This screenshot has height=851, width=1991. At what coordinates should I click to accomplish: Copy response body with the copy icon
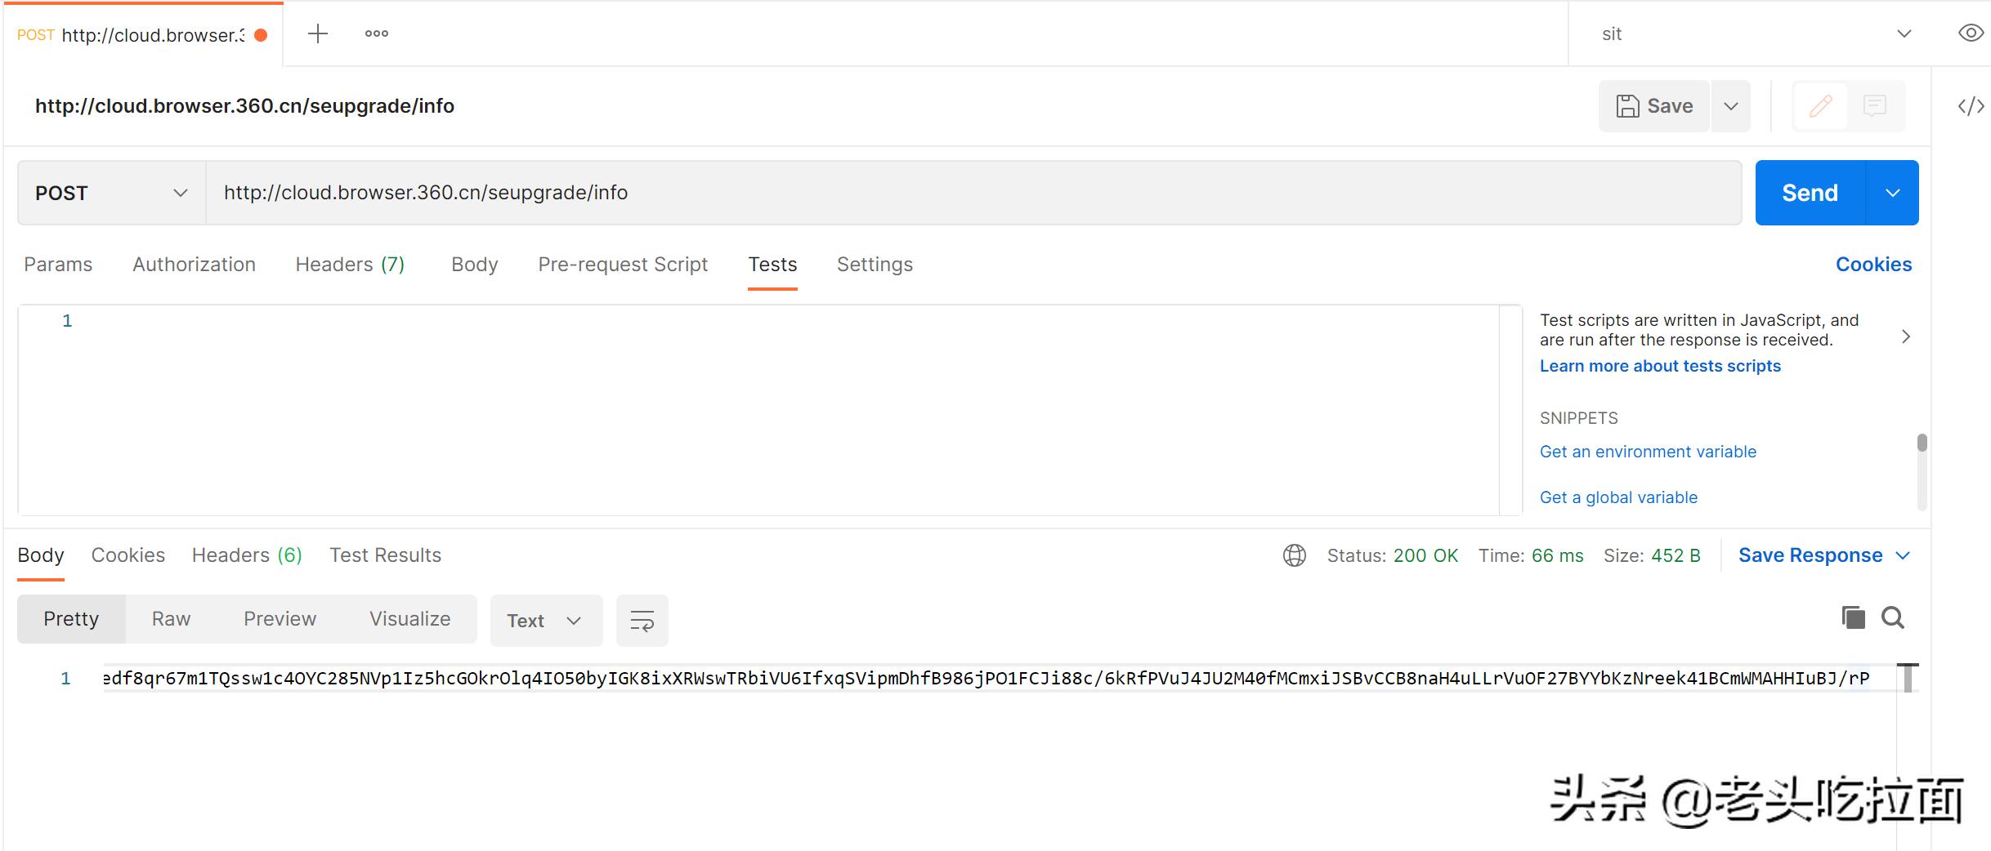(x=1853, y=617)
